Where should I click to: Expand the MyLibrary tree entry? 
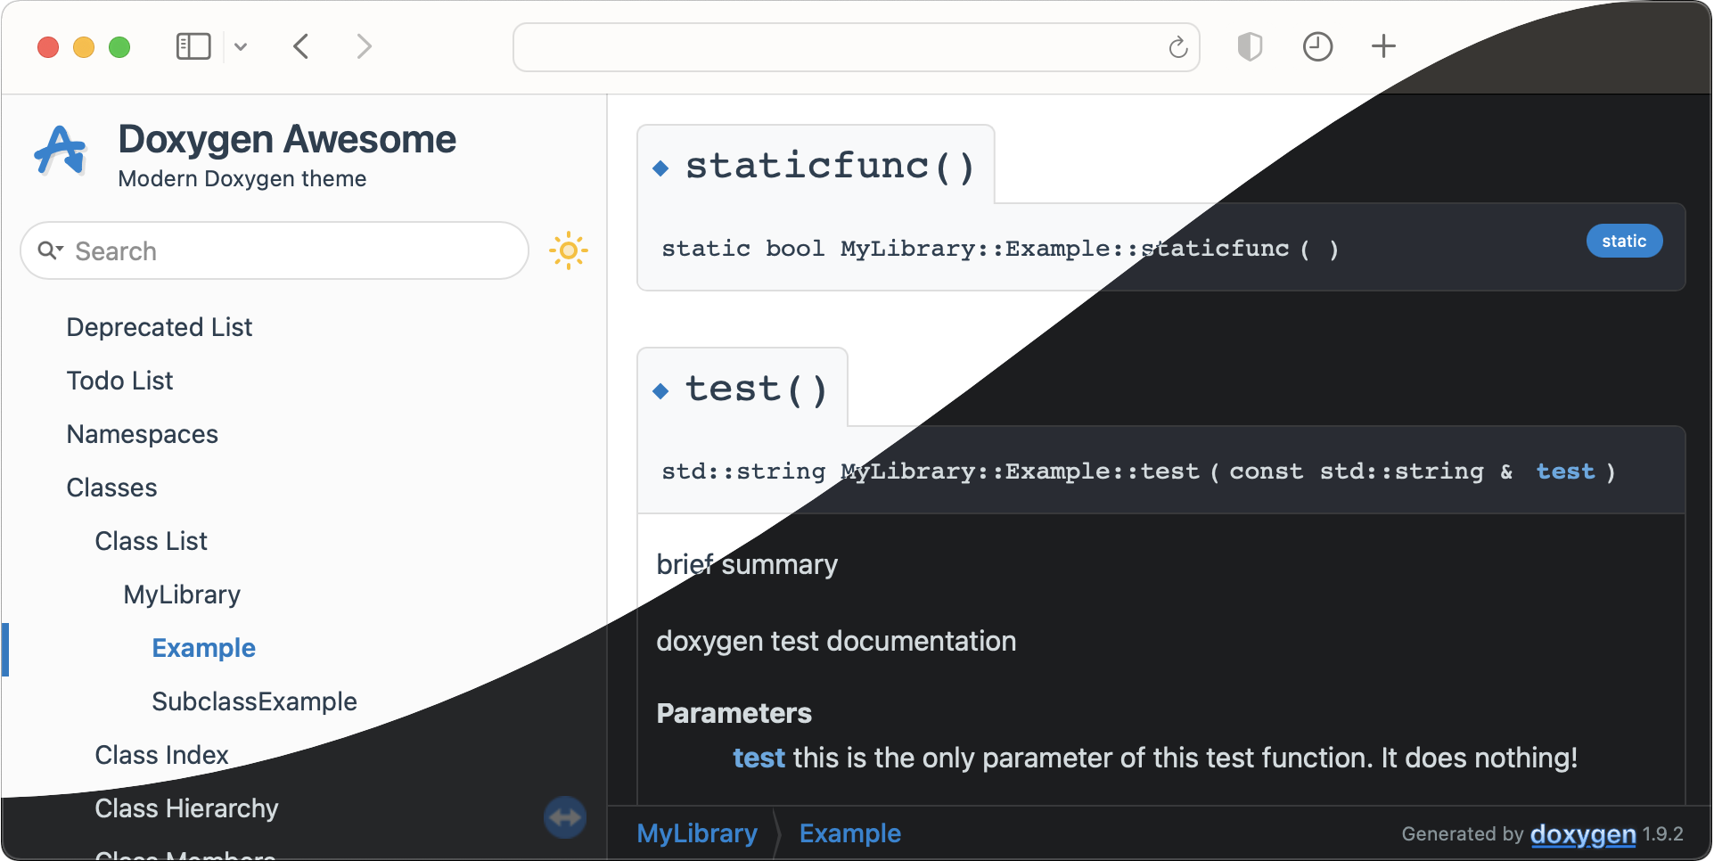tap(182, 594)
